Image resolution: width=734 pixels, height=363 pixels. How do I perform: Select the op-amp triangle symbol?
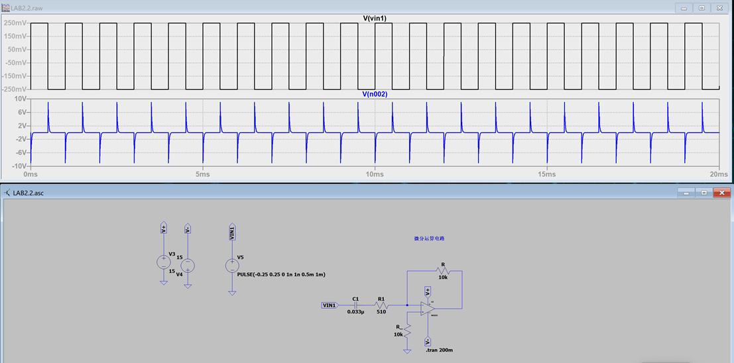pyautogui.click(x=428, y=309)
